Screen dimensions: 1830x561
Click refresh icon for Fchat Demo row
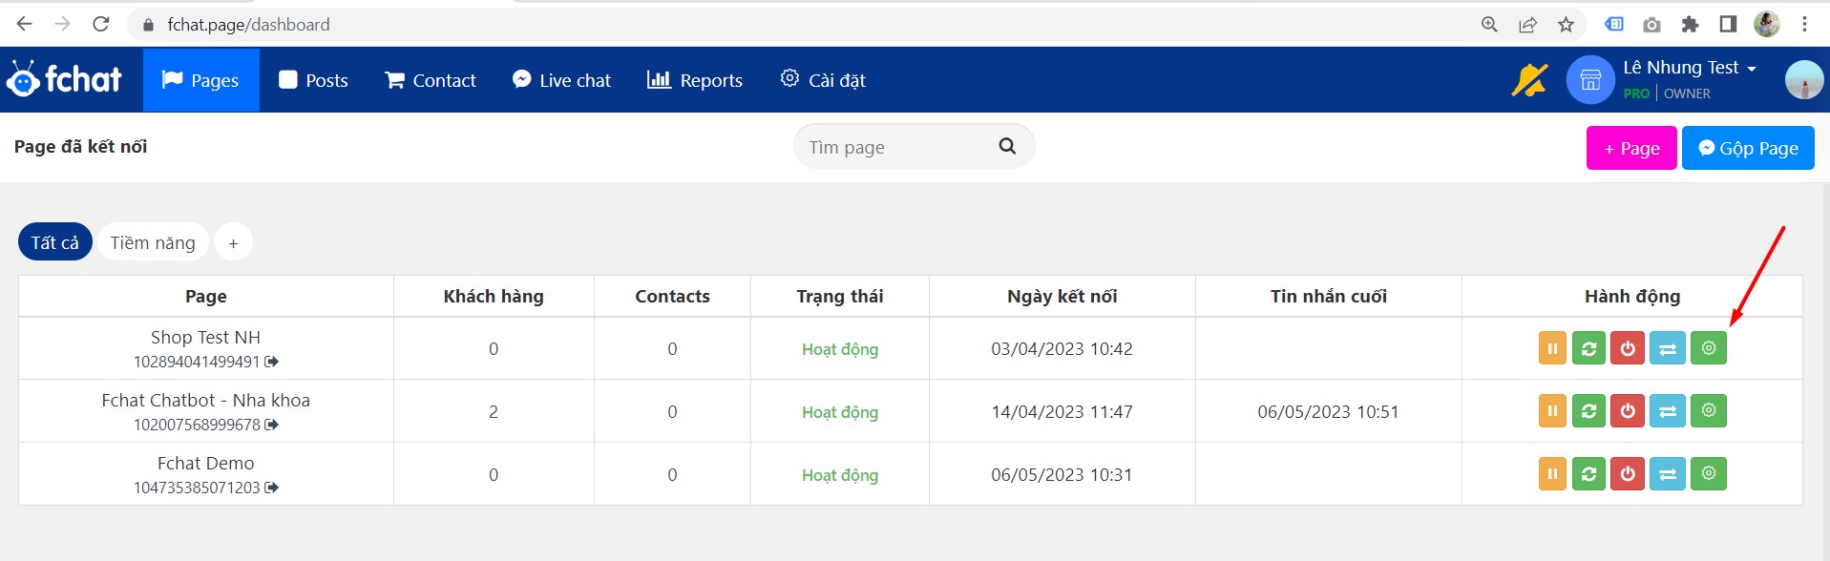[1588, 474]
